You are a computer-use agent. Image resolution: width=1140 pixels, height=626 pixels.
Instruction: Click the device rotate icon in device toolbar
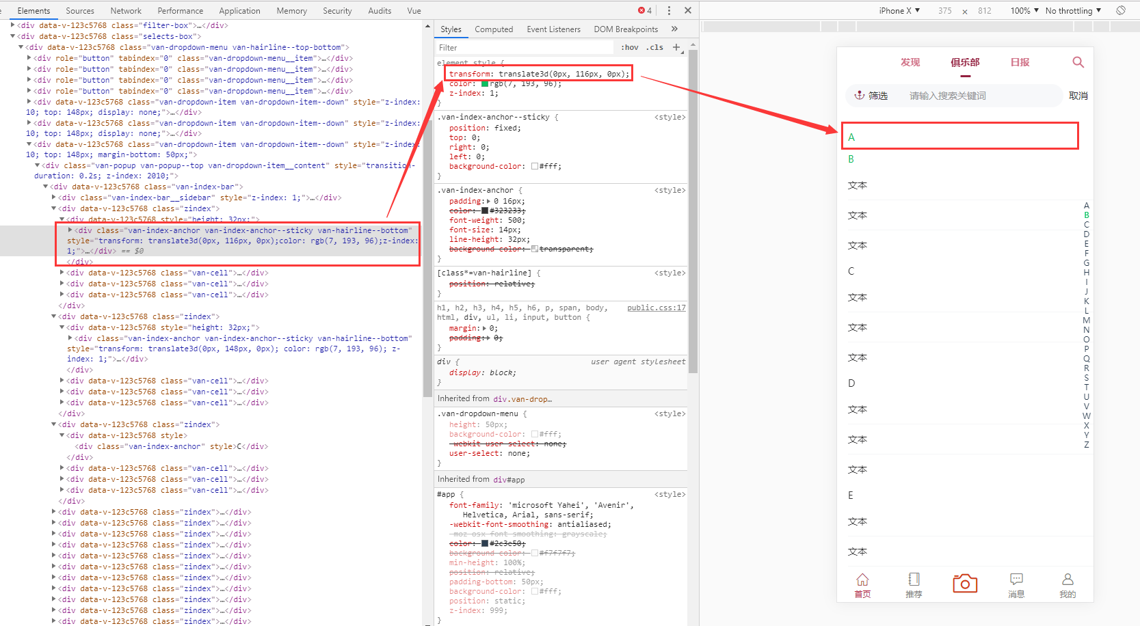click(x=1120, y=10)
